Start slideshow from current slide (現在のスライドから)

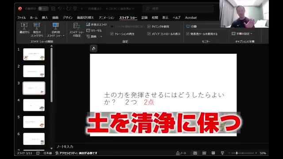[x=37, y=30]
